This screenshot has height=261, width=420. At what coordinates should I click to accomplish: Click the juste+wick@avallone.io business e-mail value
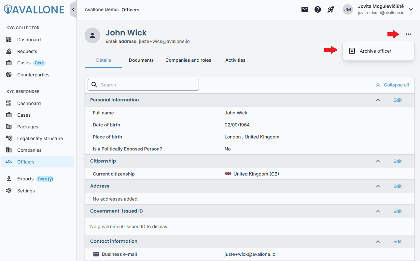point(250,254)
